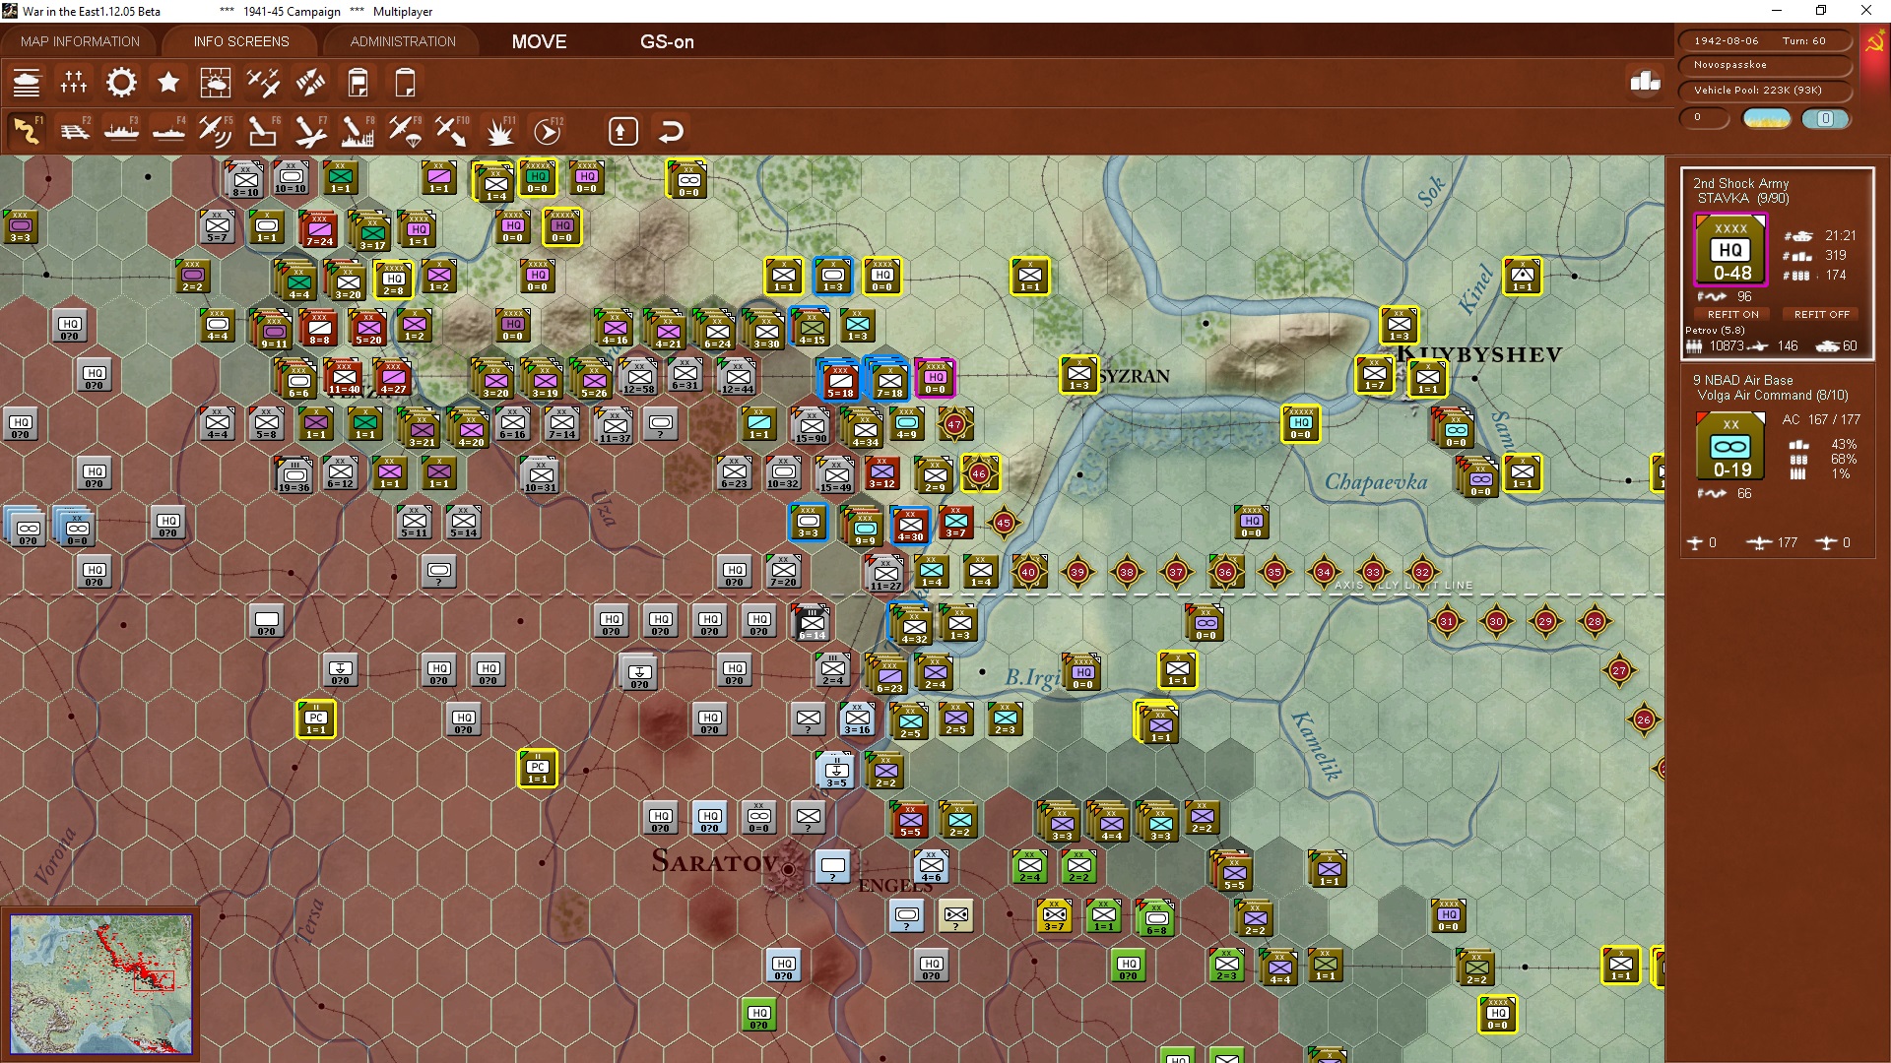Click the date and Turn: 60 bar

(1763, 40)
